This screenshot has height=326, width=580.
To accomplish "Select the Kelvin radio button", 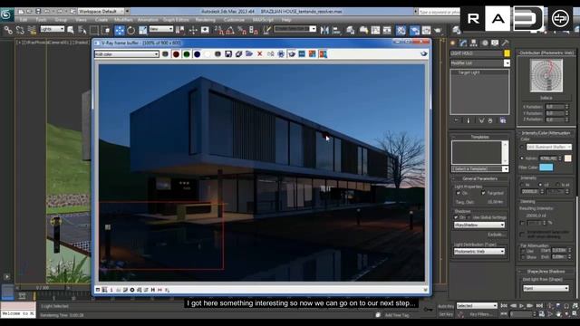I will (x=522, y=158).
